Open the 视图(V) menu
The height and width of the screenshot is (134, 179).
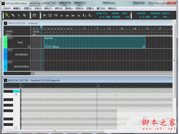27,8
